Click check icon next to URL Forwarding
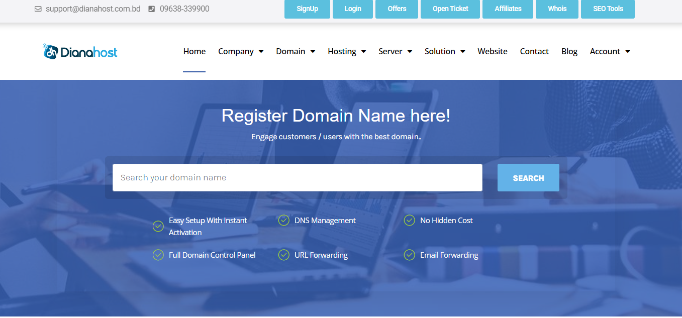The image size is (682, 318). (283, 255)
